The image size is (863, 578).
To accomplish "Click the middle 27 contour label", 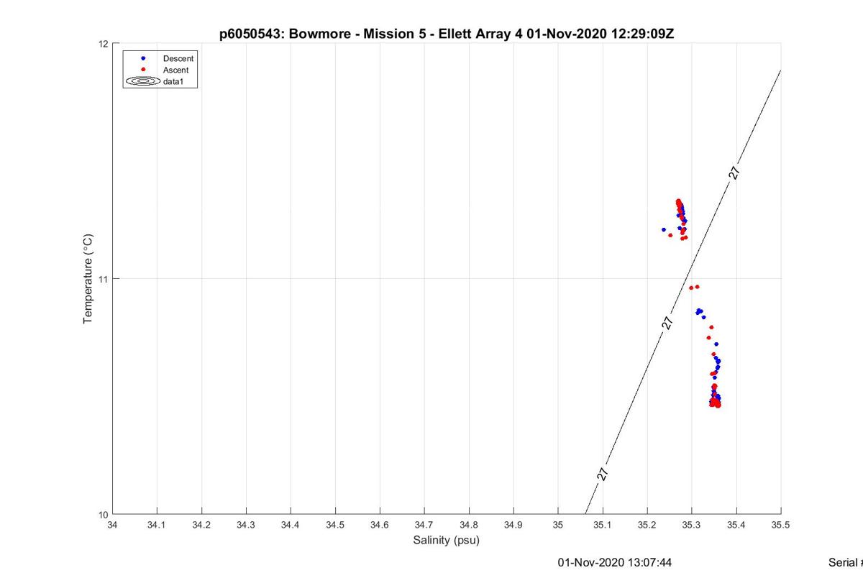I will [667, 323].
